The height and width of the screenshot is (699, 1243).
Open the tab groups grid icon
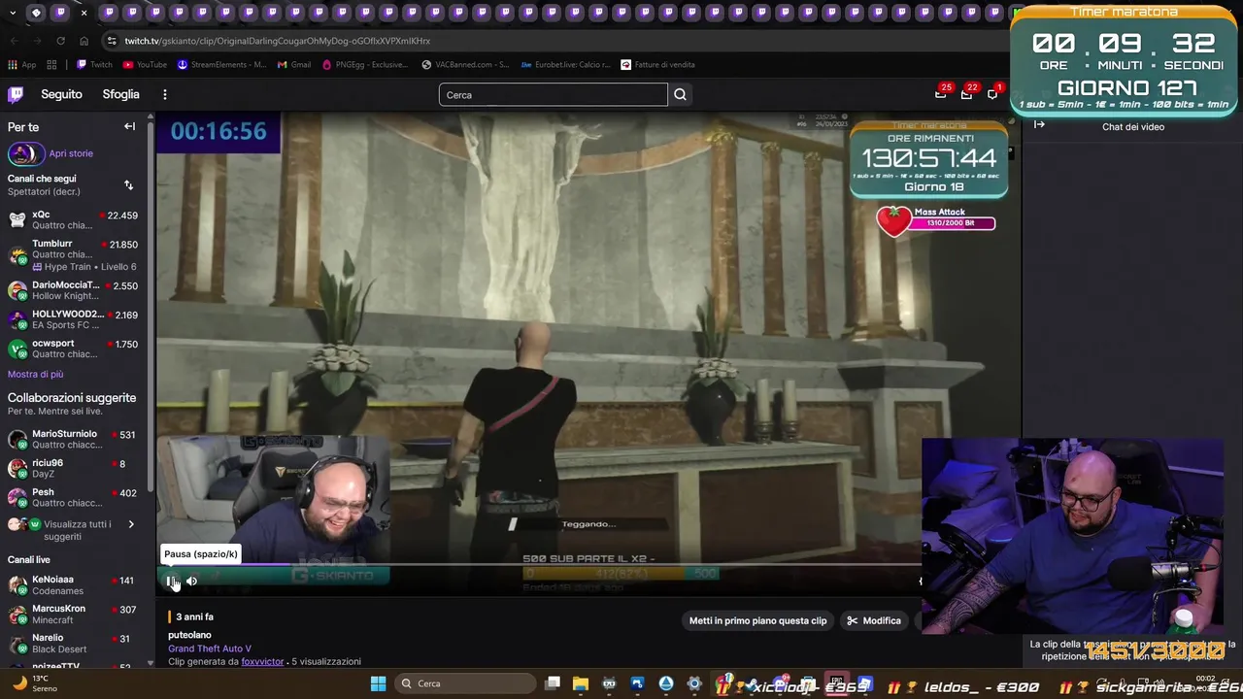pyautogui.click(x=51, y=65)
